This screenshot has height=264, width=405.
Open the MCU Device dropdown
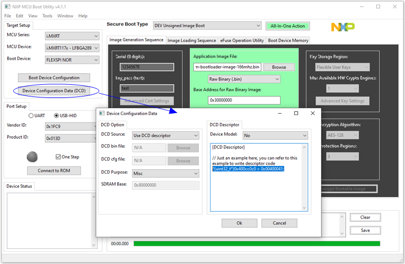pos(72,48)
